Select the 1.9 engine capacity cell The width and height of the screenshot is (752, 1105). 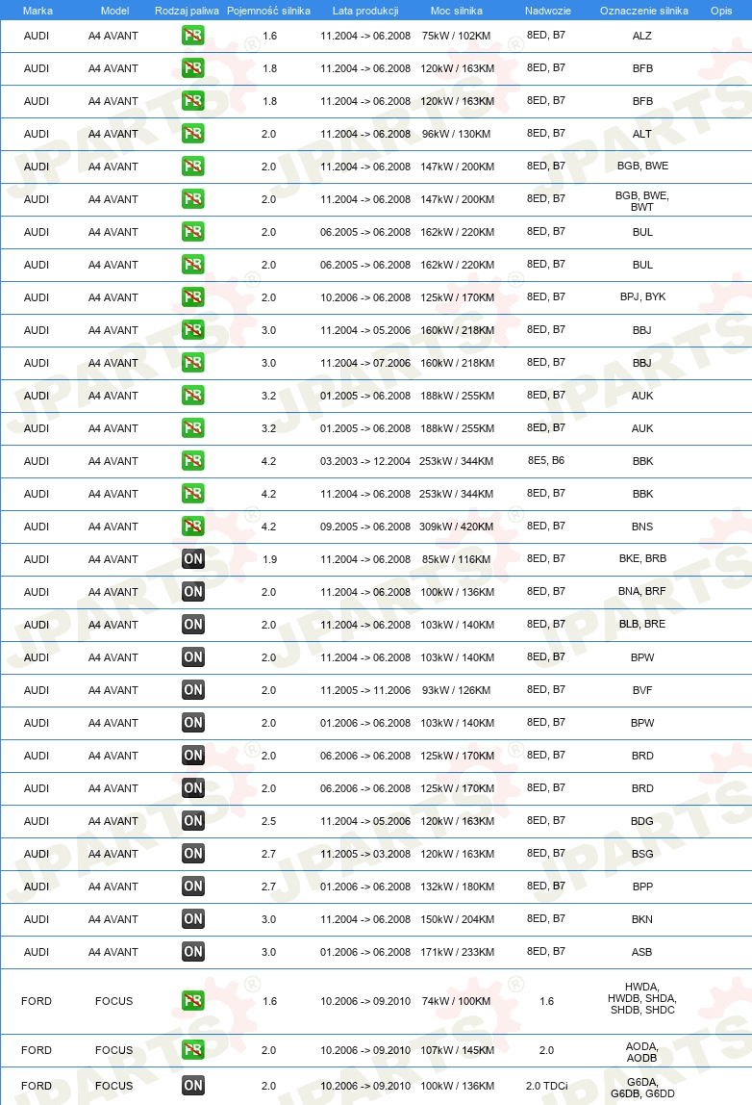269,559
